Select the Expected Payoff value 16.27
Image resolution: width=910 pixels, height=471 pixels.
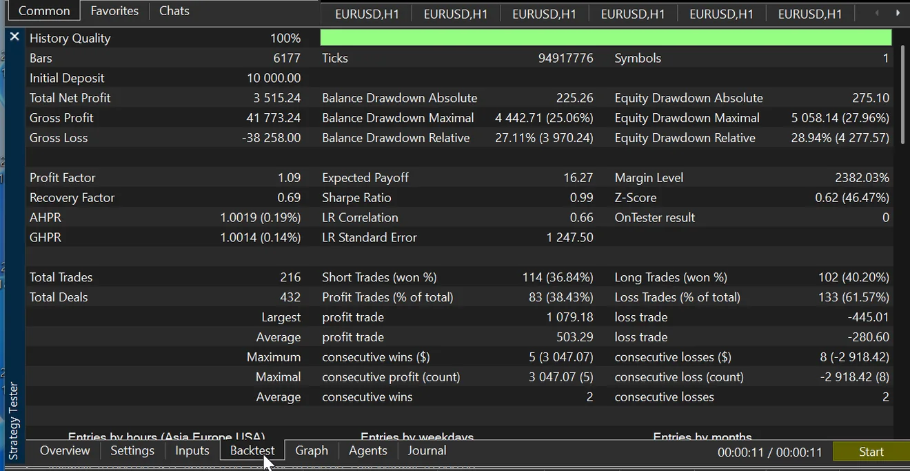(578, 178)
